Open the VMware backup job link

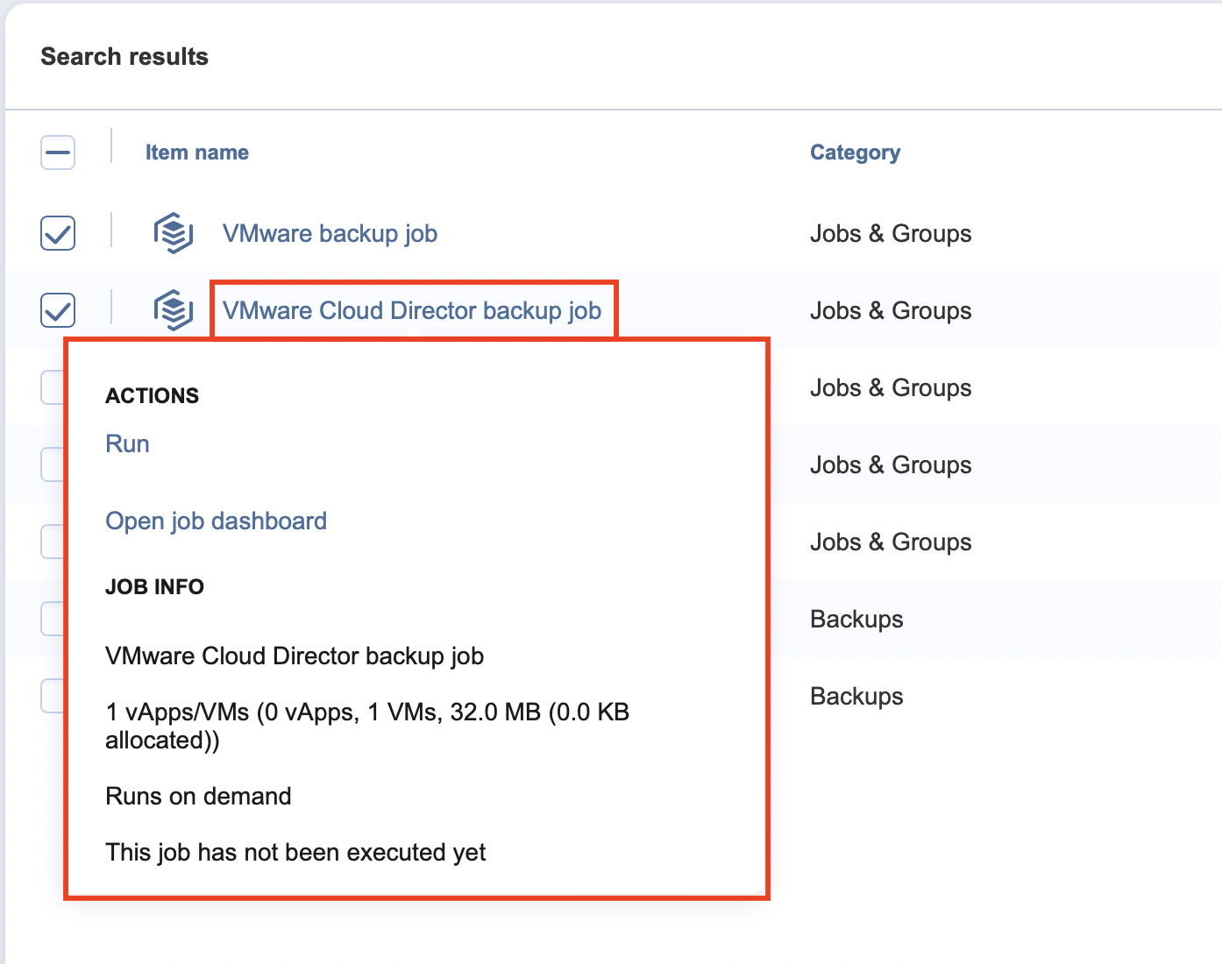pos(330,234)
